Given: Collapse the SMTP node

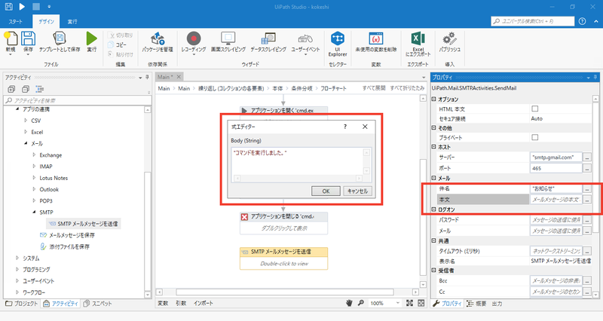Looking at the screenshot, I should (34, 212).
